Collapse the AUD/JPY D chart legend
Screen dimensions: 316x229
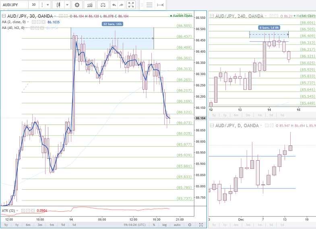pyautogui.click(x=212, y=125)
